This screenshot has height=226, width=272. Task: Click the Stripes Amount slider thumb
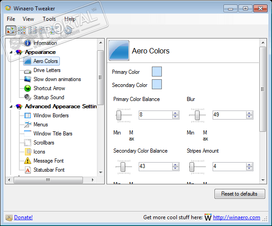192,167
